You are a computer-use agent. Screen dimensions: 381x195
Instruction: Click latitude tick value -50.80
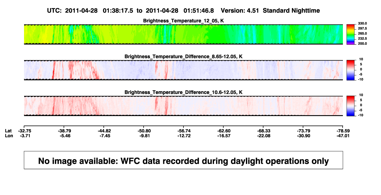(x=144, y=131)
